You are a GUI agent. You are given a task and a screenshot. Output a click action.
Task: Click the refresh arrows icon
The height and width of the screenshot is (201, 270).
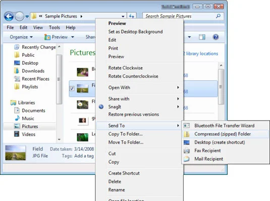pyautogui.click(x=132, y=16)
